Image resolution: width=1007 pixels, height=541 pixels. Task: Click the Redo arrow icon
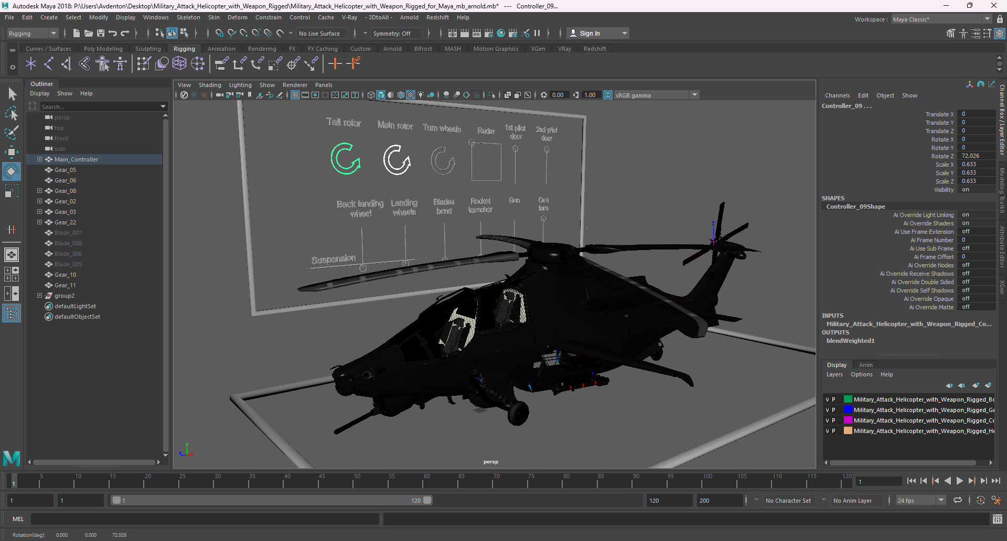(x=125, y=33)
